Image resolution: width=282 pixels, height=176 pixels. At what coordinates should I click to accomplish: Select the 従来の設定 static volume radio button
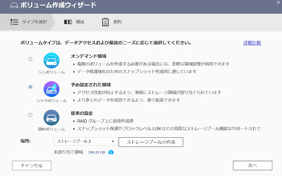pyautogui.click(x=30, y=115)
